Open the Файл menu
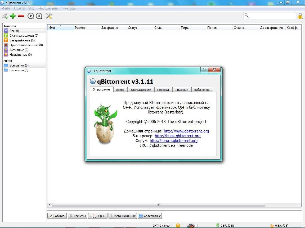Viewport: 305px width, 228px height. pos(6,8)
